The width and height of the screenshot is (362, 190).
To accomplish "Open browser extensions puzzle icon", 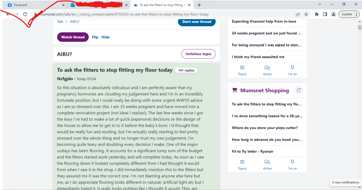I will pyautogui.click(x=317, y=14).
